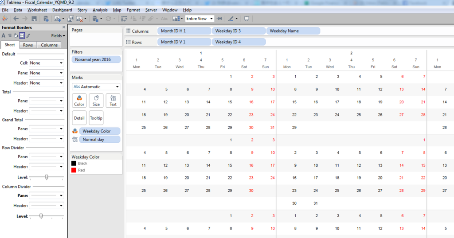Click the Black color swatch in the legend
Viewport: 454px width, 238px height.
74,163
